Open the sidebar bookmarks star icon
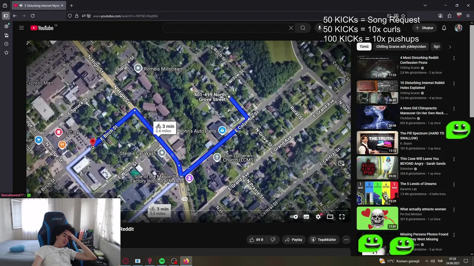Viewport: 474px width, 266px height. click(6, 53)
